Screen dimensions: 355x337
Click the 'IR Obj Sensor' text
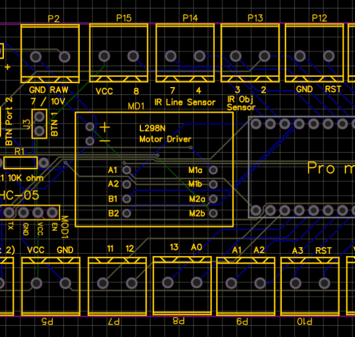tap(241, 103)
